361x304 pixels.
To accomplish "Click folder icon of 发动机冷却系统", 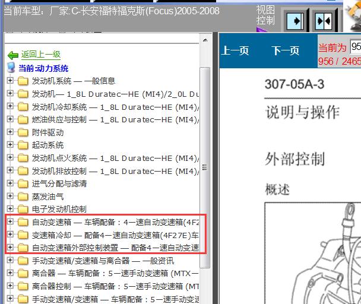I will 23,107.
